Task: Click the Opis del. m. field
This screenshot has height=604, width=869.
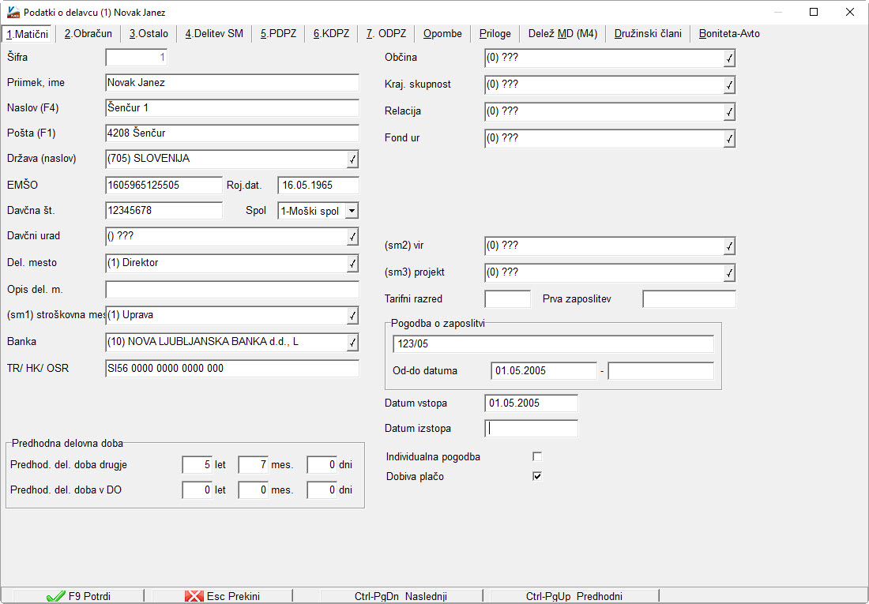Action: (232, 290)
